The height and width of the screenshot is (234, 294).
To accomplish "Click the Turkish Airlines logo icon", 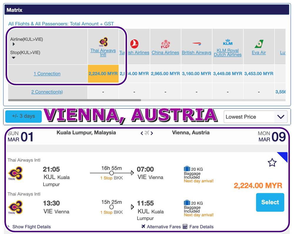I will [134, 44].
